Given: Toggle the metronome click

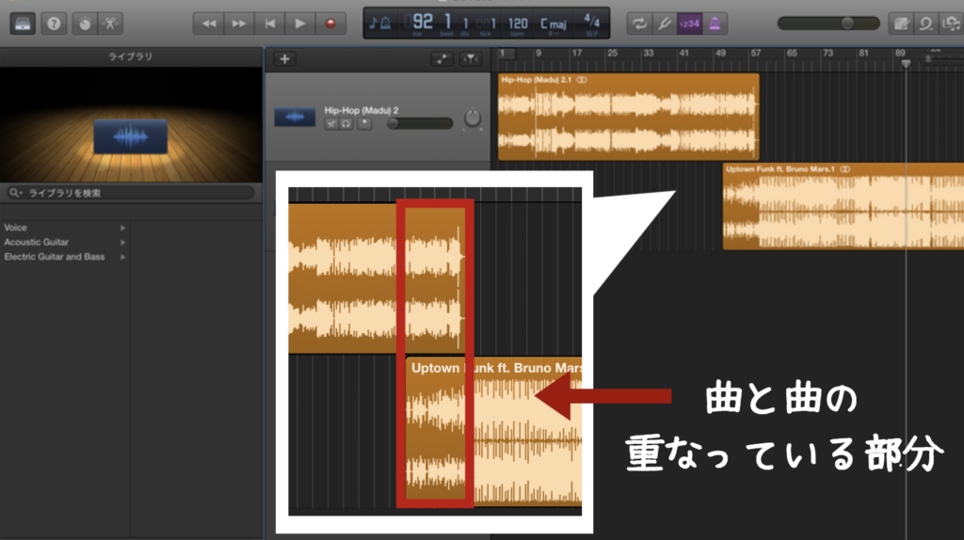Looking at the screenshot, I should point(715,24).
